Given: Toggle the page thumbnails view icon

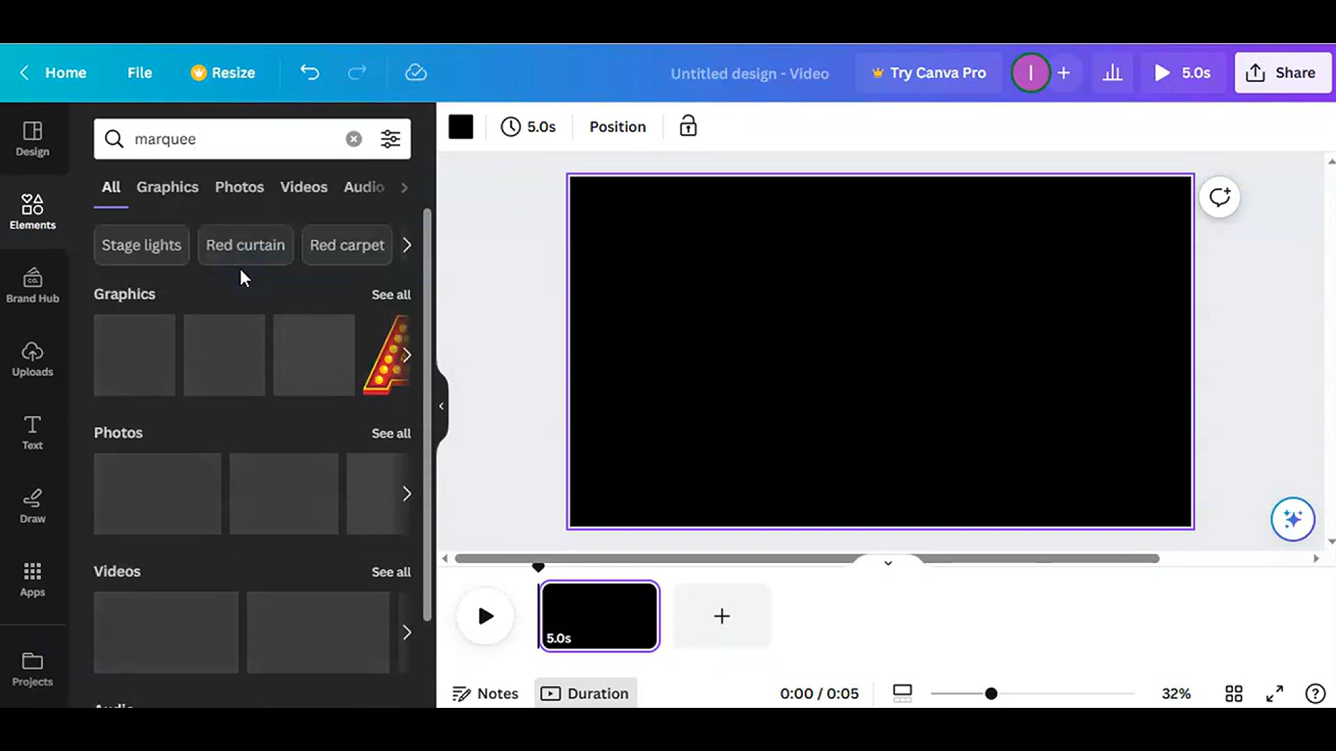Looking at the screenshot, I should pos(902,693).
